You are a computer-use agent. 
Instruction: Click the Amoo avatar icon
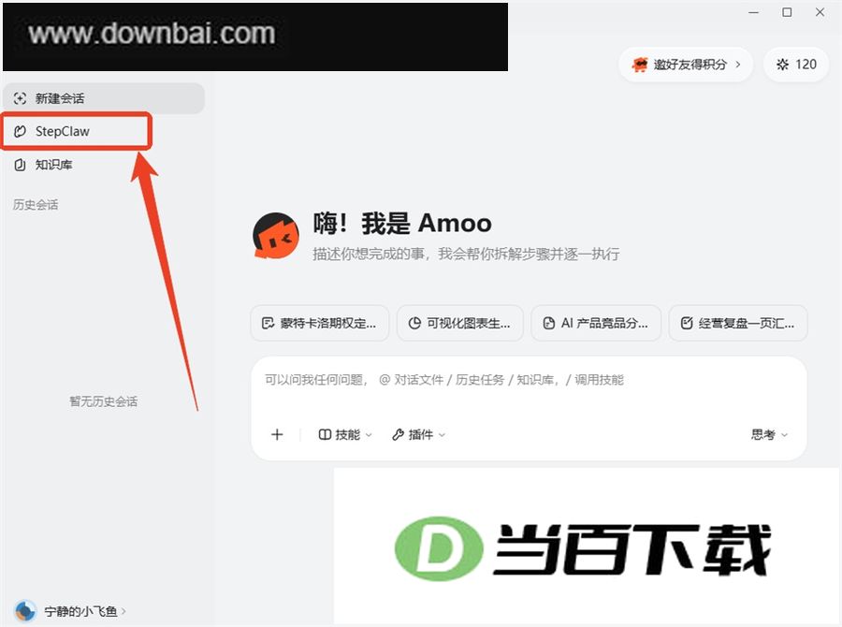pyautogui.click(x=276, y=235)
